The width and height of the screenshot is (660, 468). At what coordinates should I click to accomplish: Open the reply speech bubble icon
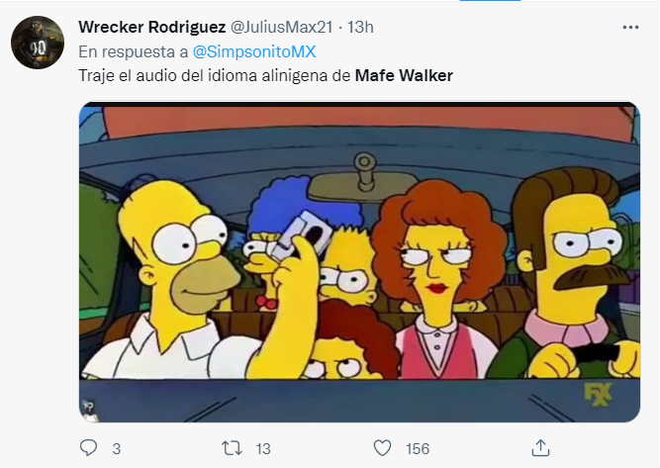(x=88, y=448)
